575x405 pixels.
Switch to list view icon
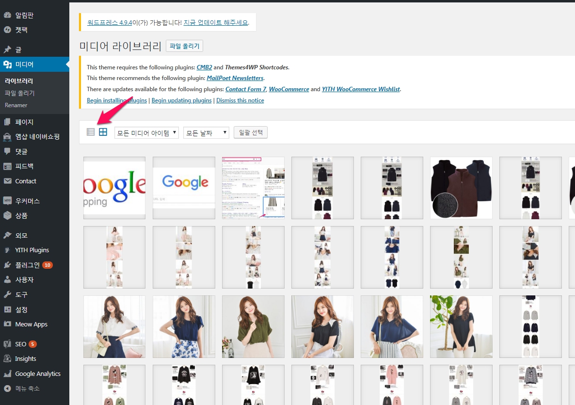point(91,132)
